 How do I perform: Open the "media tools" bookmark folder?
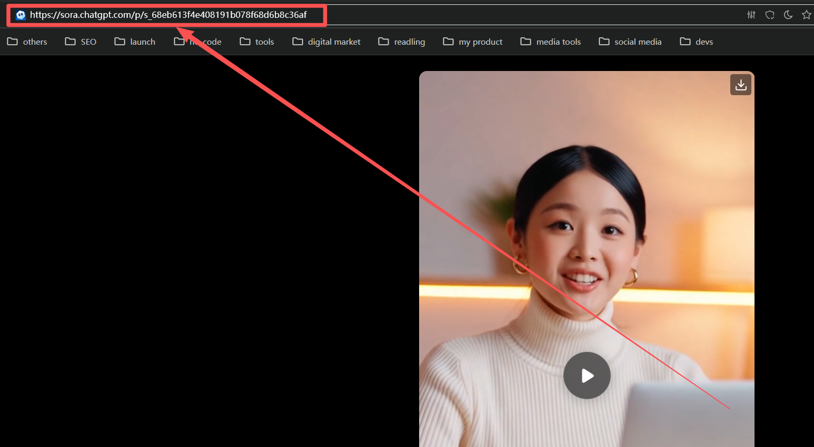click(551, 42)
